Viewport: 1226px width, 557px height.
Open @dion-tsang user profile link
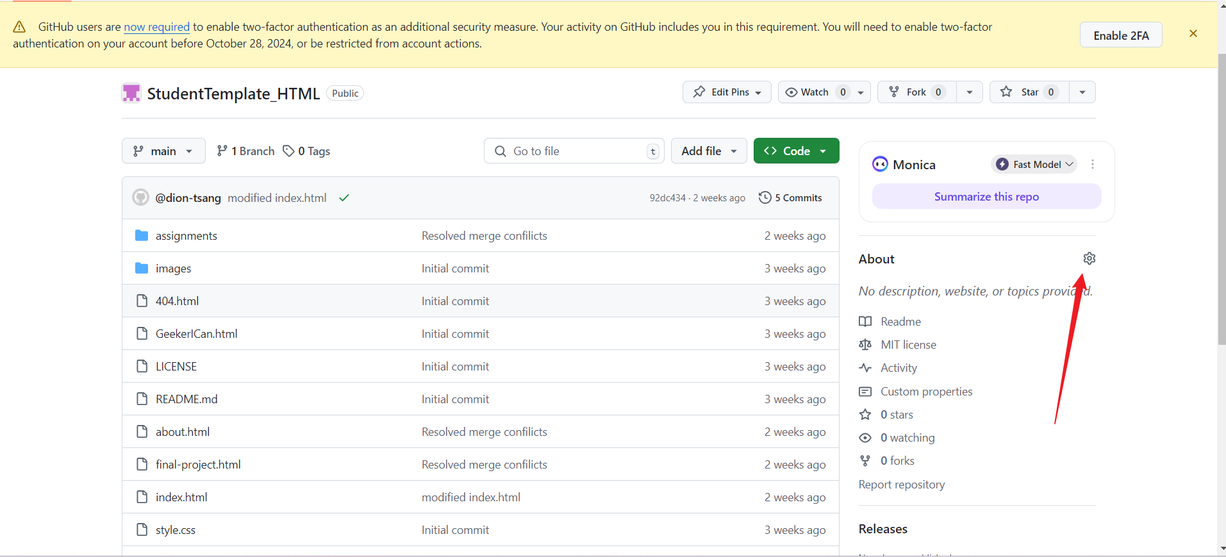(188, 198)
